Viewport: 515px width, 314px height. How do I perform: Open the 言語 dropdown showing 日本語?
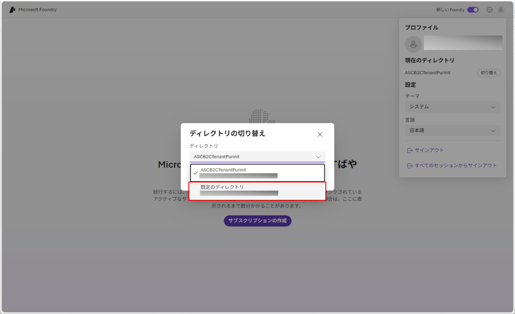pyautogui.click(x=452, y=130)
